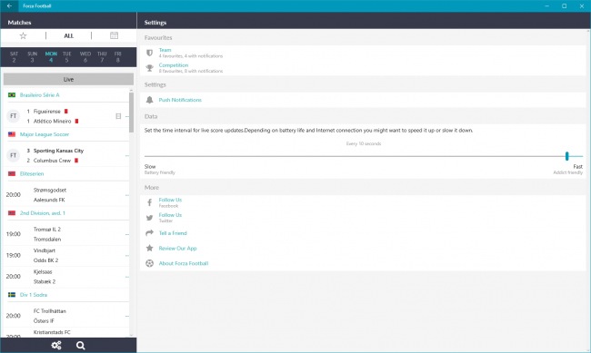Open the calendar date picker icon
Image resolution: width=591 pixels, height=353 pixels.
pos(114,35)
